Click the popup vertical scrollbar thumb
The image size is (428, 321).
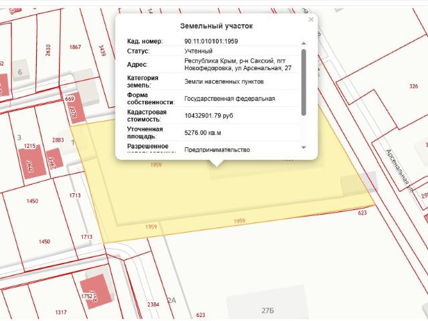(304, 82)
